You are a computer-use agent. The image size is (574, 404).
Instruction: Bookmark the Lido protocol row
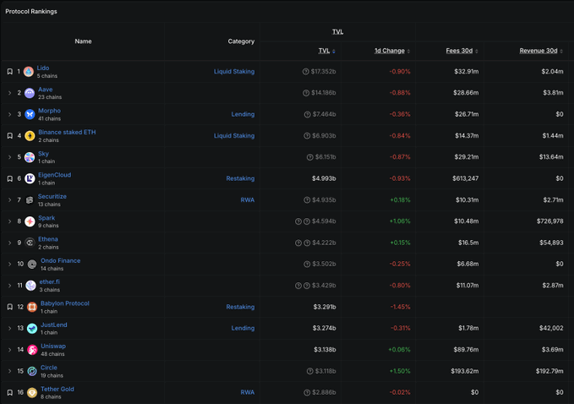pos(10,71)
